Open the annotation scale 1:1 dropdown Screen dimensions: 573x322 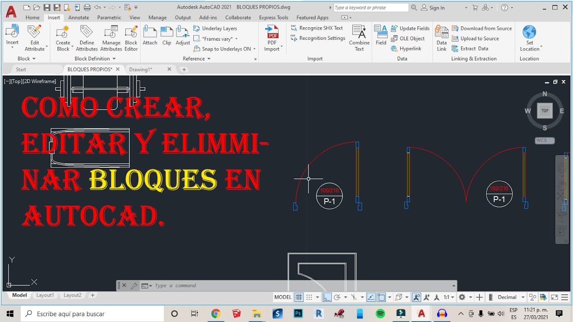pyautogui.click(x=449, y=297)
